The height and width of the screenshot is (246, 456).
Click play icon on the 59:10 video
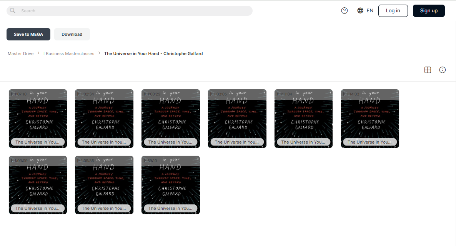tap(145, 161)
